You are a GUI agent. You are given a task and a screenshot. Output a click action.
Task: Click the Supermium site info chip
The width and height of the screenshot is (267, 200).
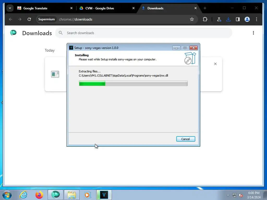(x=46, y=19)
